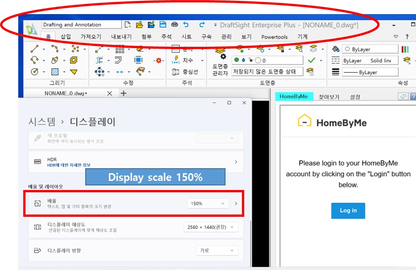Select the Circle drawing tool

(35, 71)
